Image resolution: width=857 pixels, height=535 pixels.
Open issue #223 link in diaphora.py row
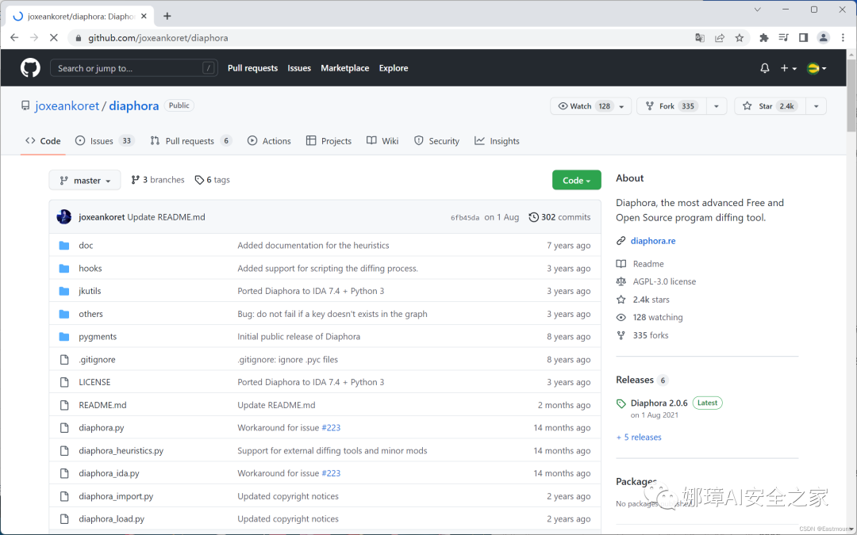click(x=331, y=427)
